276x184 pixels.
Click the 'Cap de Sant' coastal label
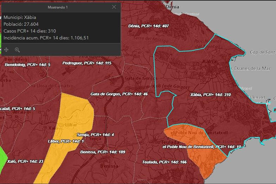(263, 52)
